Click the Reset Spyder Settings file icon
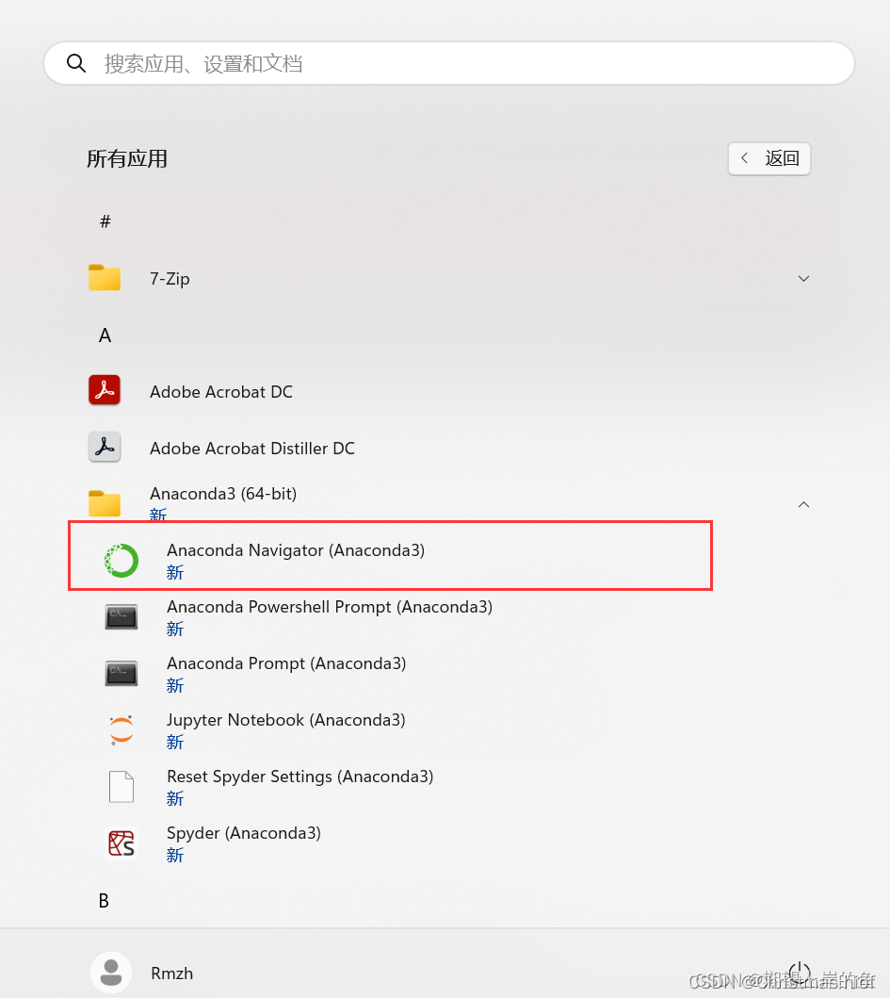Screen dimensions: 890x998 121,787
